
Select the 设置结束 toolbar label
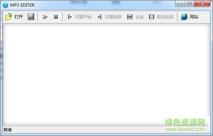(114, 17)
